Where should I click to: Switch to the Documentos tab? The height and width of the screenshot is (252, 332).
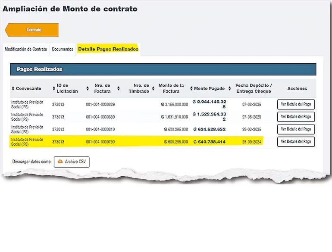pos(63,49)
